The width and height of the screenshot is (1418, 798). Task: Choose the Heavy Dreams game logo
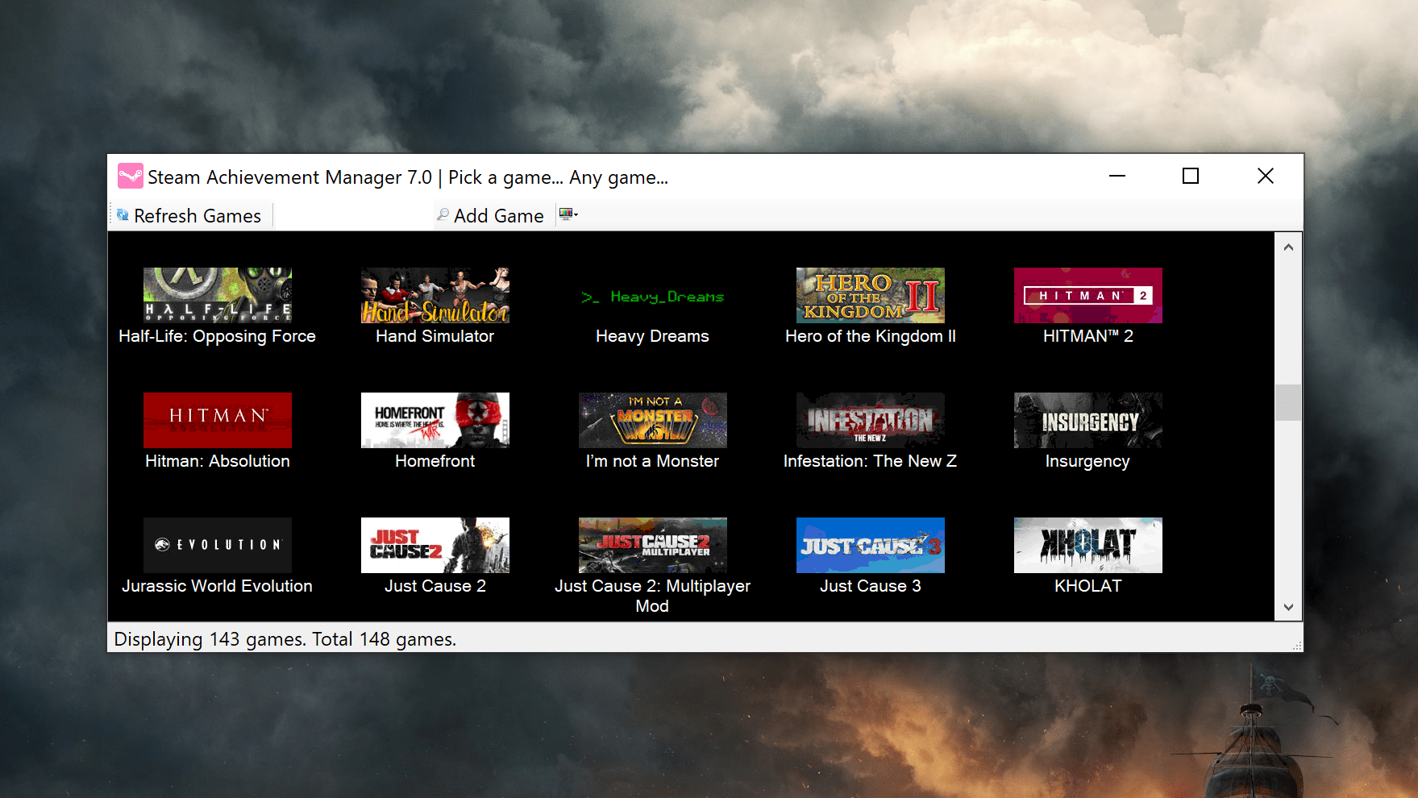coord(653,295)
